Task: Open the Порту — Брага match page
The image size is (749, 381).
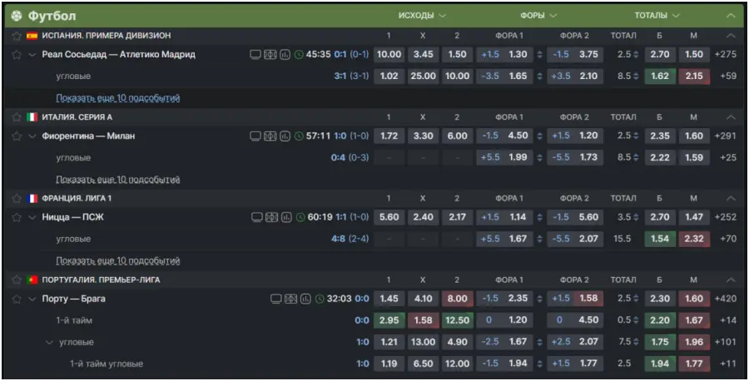Action: [73, 299]
